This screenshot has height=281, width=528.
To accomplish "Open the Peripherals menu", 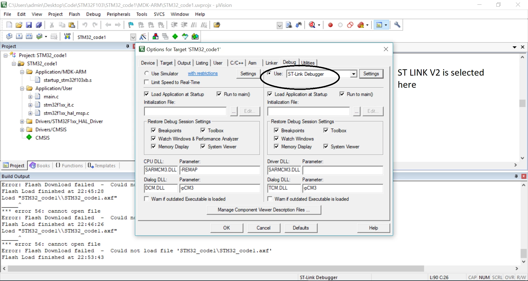I will point(118,14).
